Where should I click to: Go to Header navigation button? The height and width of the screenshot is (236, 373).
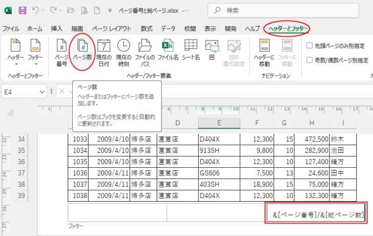point(264,53)
